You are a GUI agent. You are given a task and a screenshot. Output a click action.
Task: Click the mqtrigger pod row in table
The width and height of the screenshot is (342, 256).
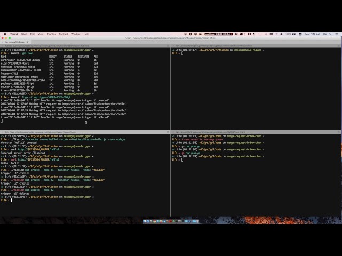[49, 77]
